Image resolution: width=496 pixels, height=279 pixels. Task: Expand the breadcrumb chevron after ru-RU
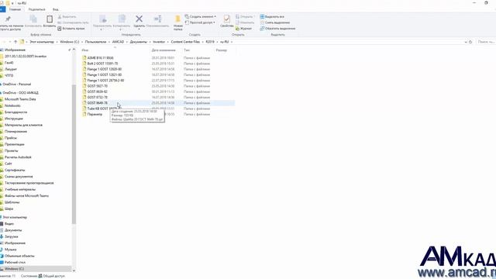coord(232,42)
